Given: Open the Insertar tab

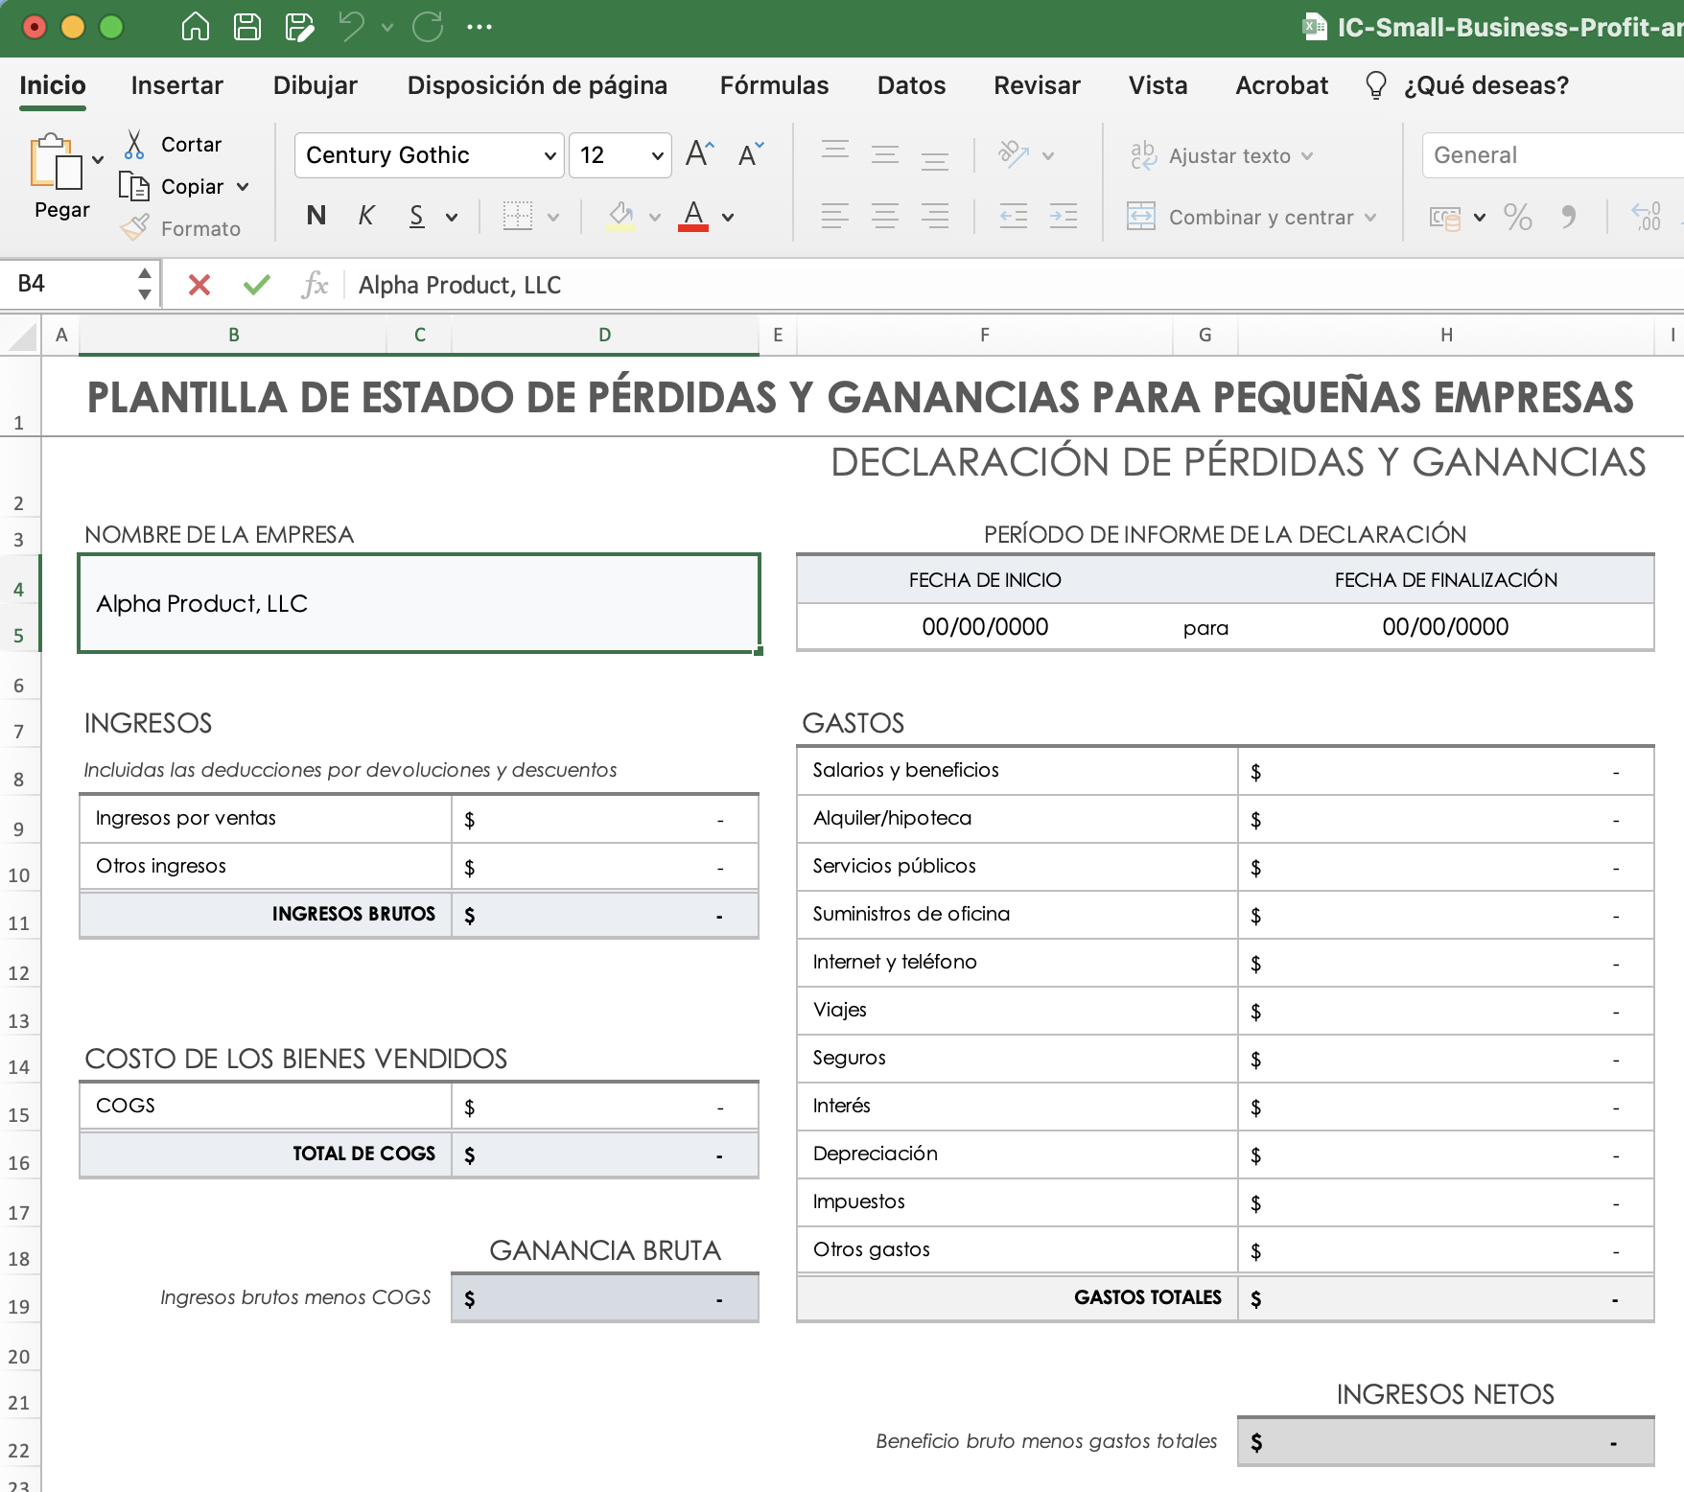Looking at the screenshot, I should pos(177,85).
